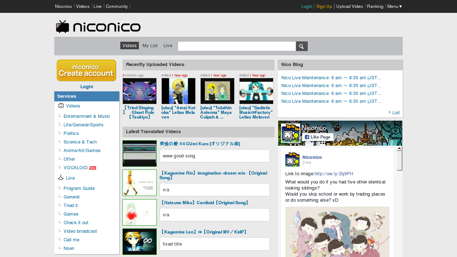457x257 pixels.
Task: Open the Politics category
Action: tap(71, 133)
